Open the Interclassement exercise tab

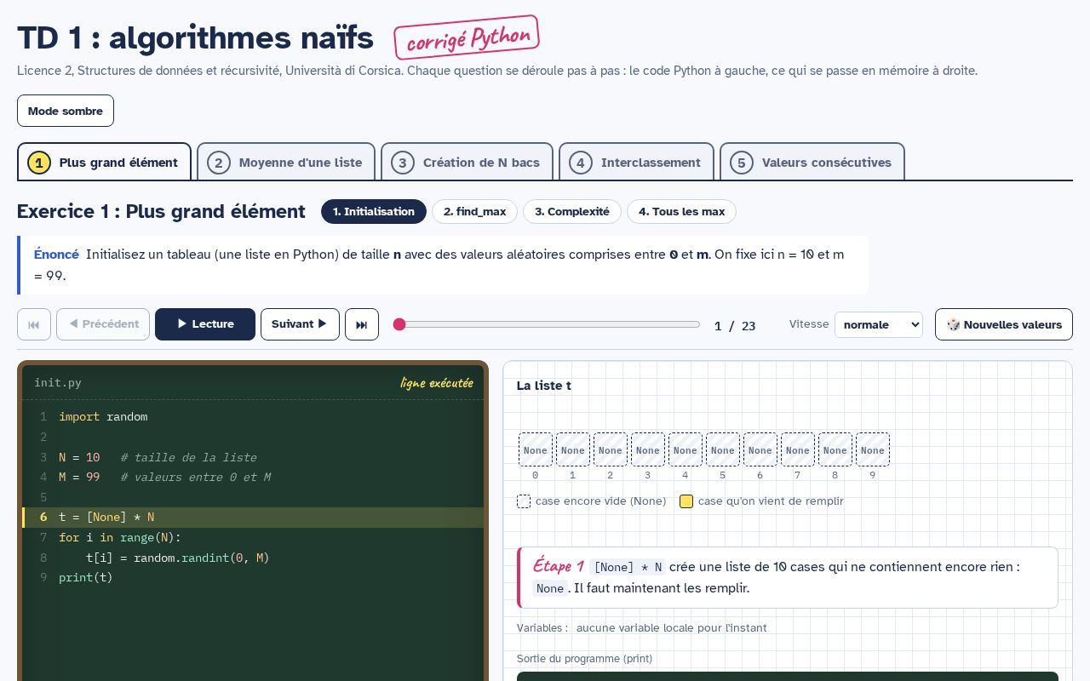[636, 162]
